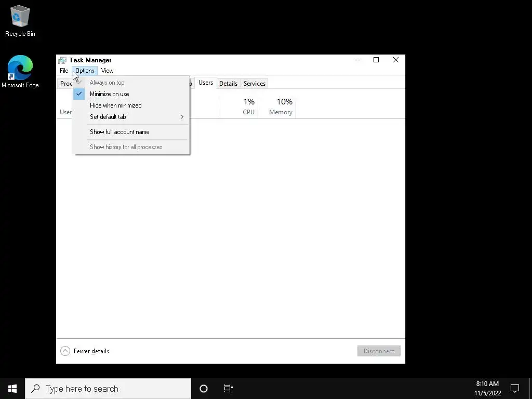Switch to the Services tab

[x=255, y=84]
